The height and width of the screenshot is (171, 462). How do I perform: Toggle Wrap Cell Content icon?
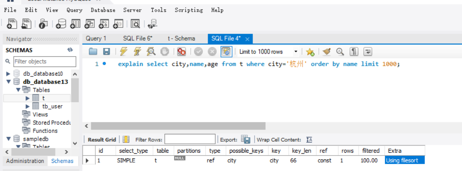tap(309, 140)
